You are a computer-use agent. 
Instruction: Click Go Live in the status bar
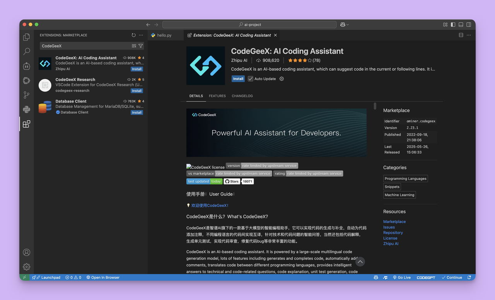click(x=402, y=278)
